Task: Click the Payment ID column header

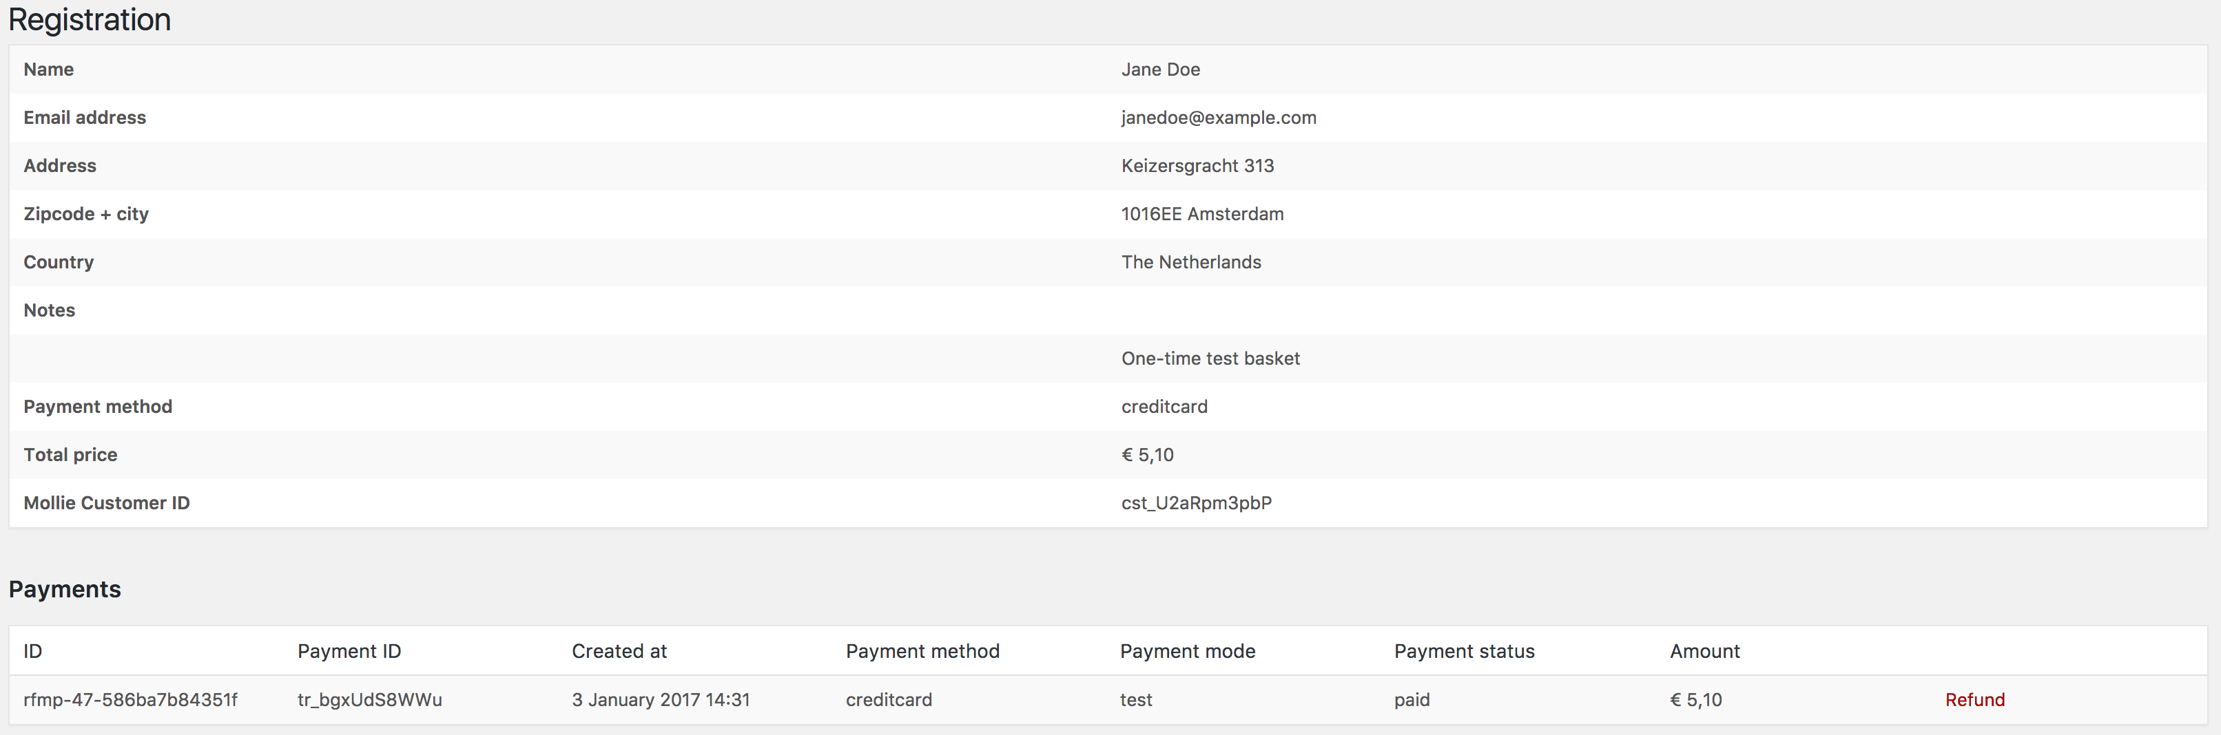Action: click(x=349, y=650)
